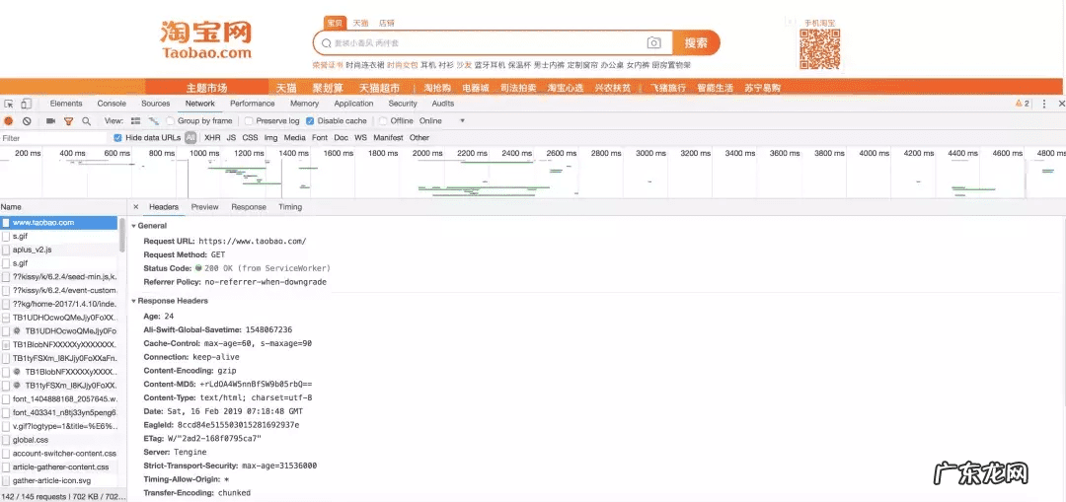Open the Console panel tab
This screenshot has width=1066, height=502.
[112, 104]
